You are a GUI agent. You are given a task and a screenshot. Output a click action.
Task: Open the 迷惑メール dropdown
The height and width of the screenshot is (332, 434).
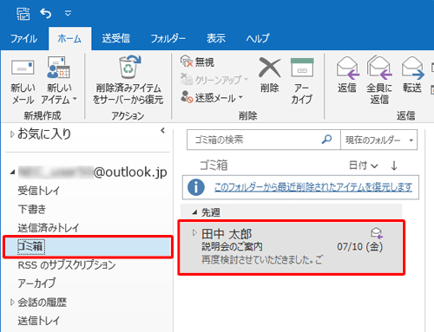(212, 98)
